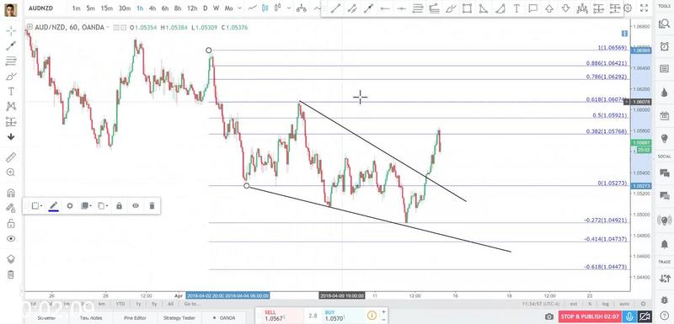Click the Go to... date button
The height and width of the screenshot is (324, 674).
(x=192, y=304)
